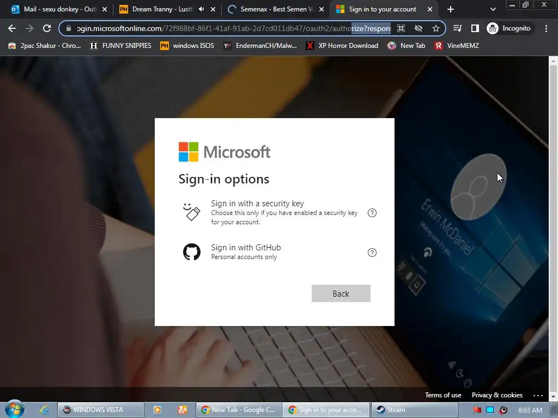Image resolution: width=558 pixels, height=418 pixels.
Task: Click the security key USB icon
Action: 192,212
